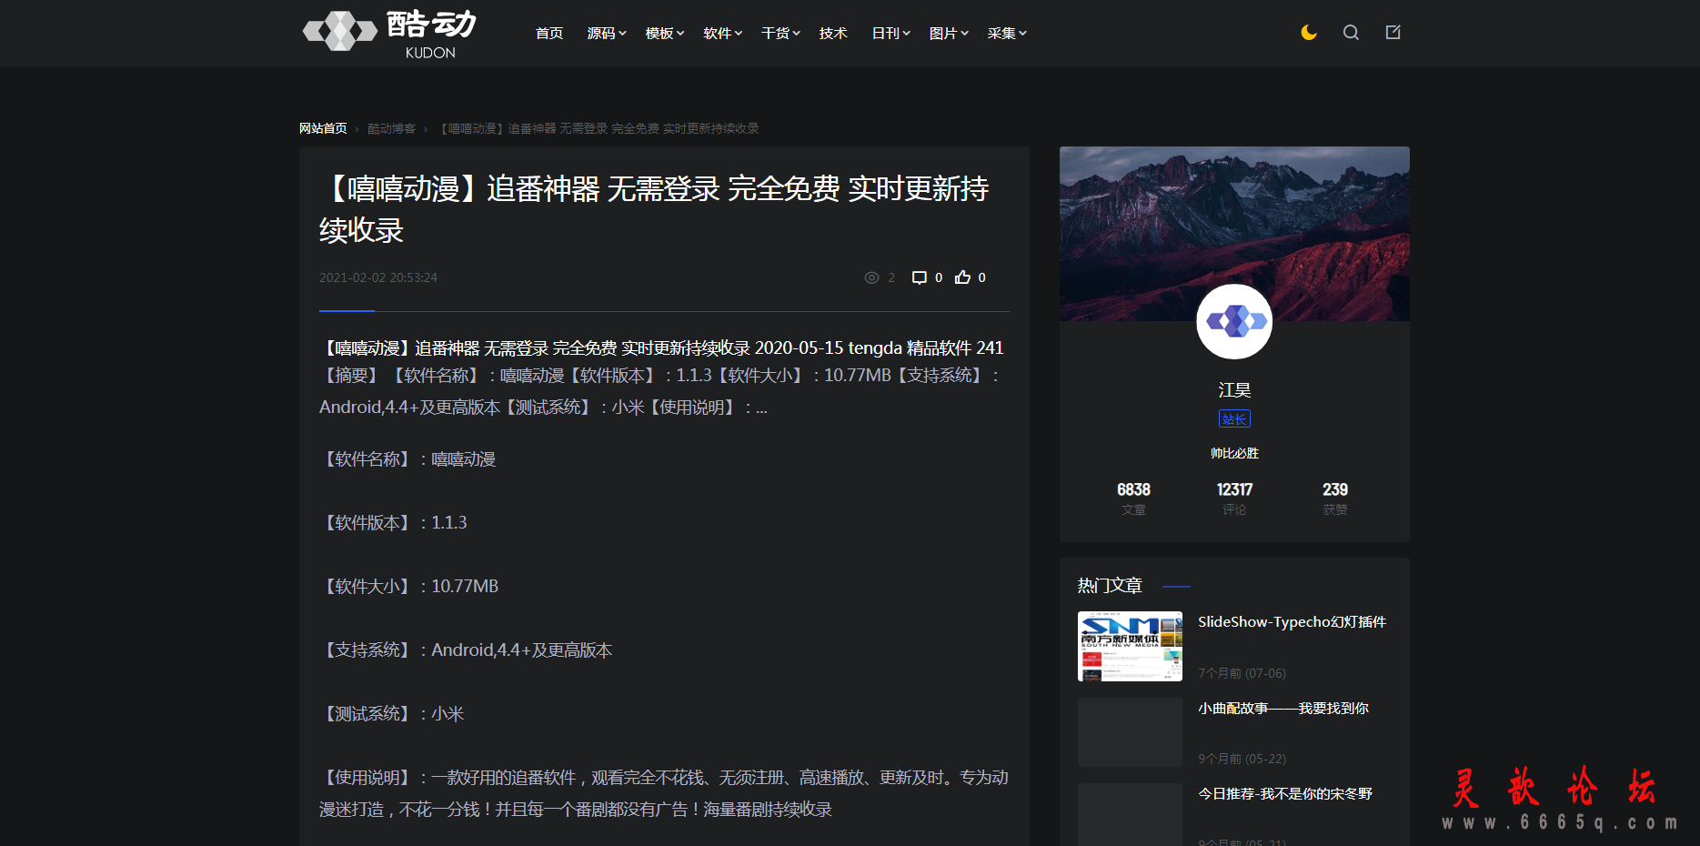The height and width of the screenshot is (846, 1700).
Task: Open SlideShow-Typecho幻灯插件 article link
Action: pos(1292,622)
